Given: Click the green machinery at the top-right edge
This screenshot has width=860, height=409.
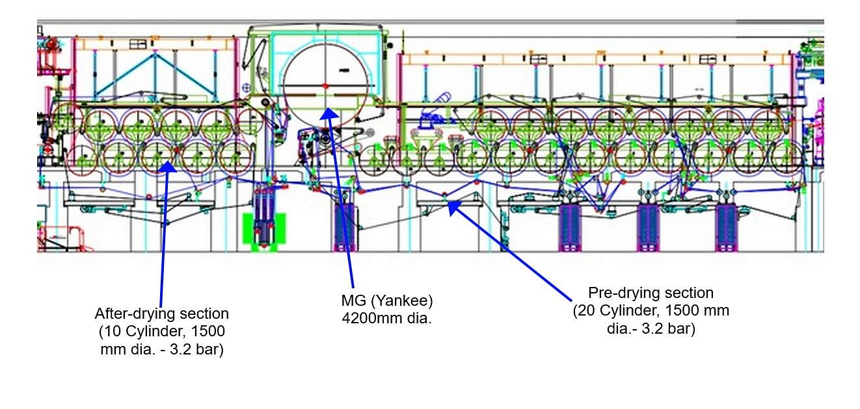Looking at the screenshot, I should pos(813,52).
